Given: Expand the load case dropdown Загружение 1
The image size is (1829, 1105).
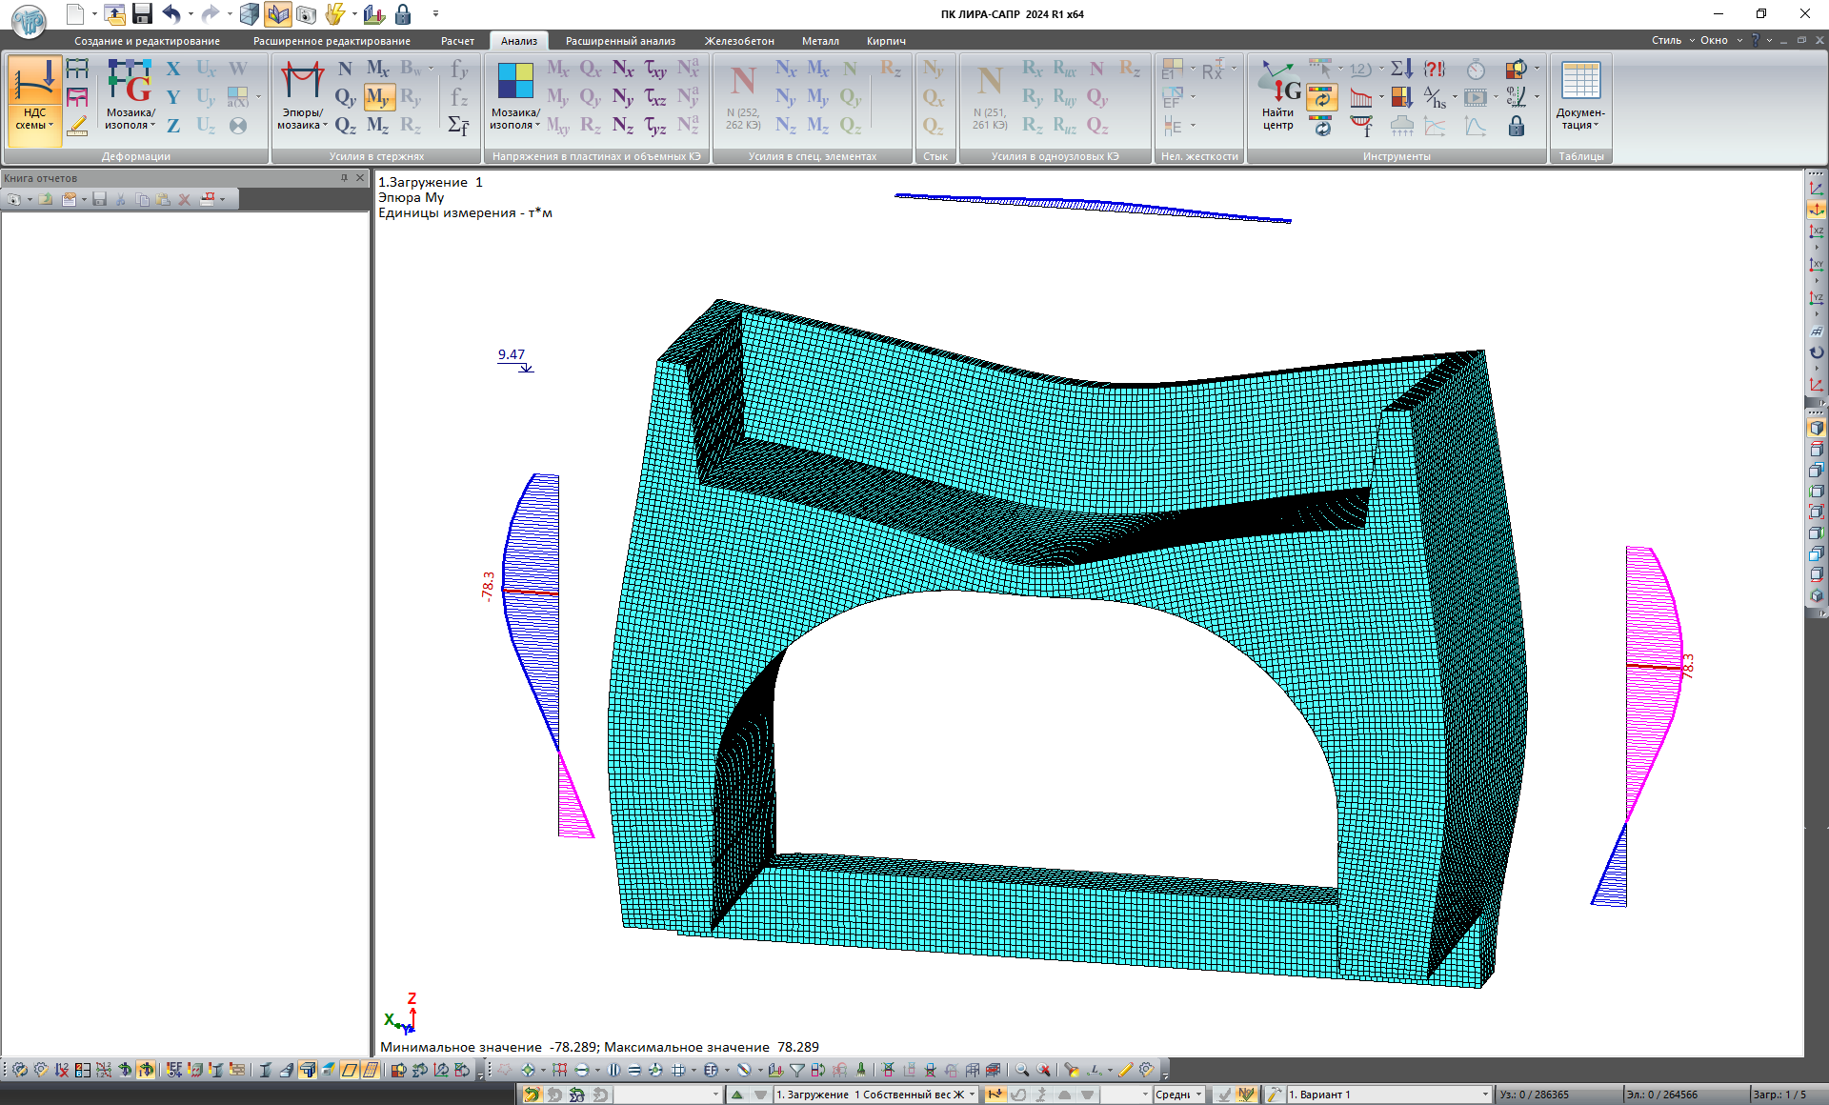Looking at the screenshot, I should pos(972,1095).
